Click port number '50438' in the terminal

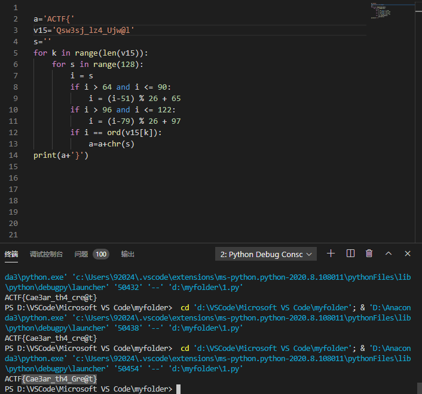pos(129,328)
